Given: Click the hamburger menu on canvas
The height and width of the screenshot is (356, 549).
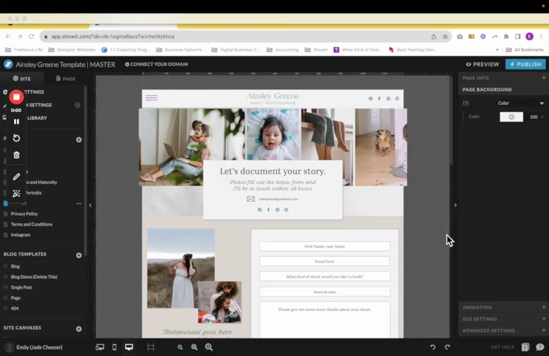Looking at the screenshot, I should [151, 98].
